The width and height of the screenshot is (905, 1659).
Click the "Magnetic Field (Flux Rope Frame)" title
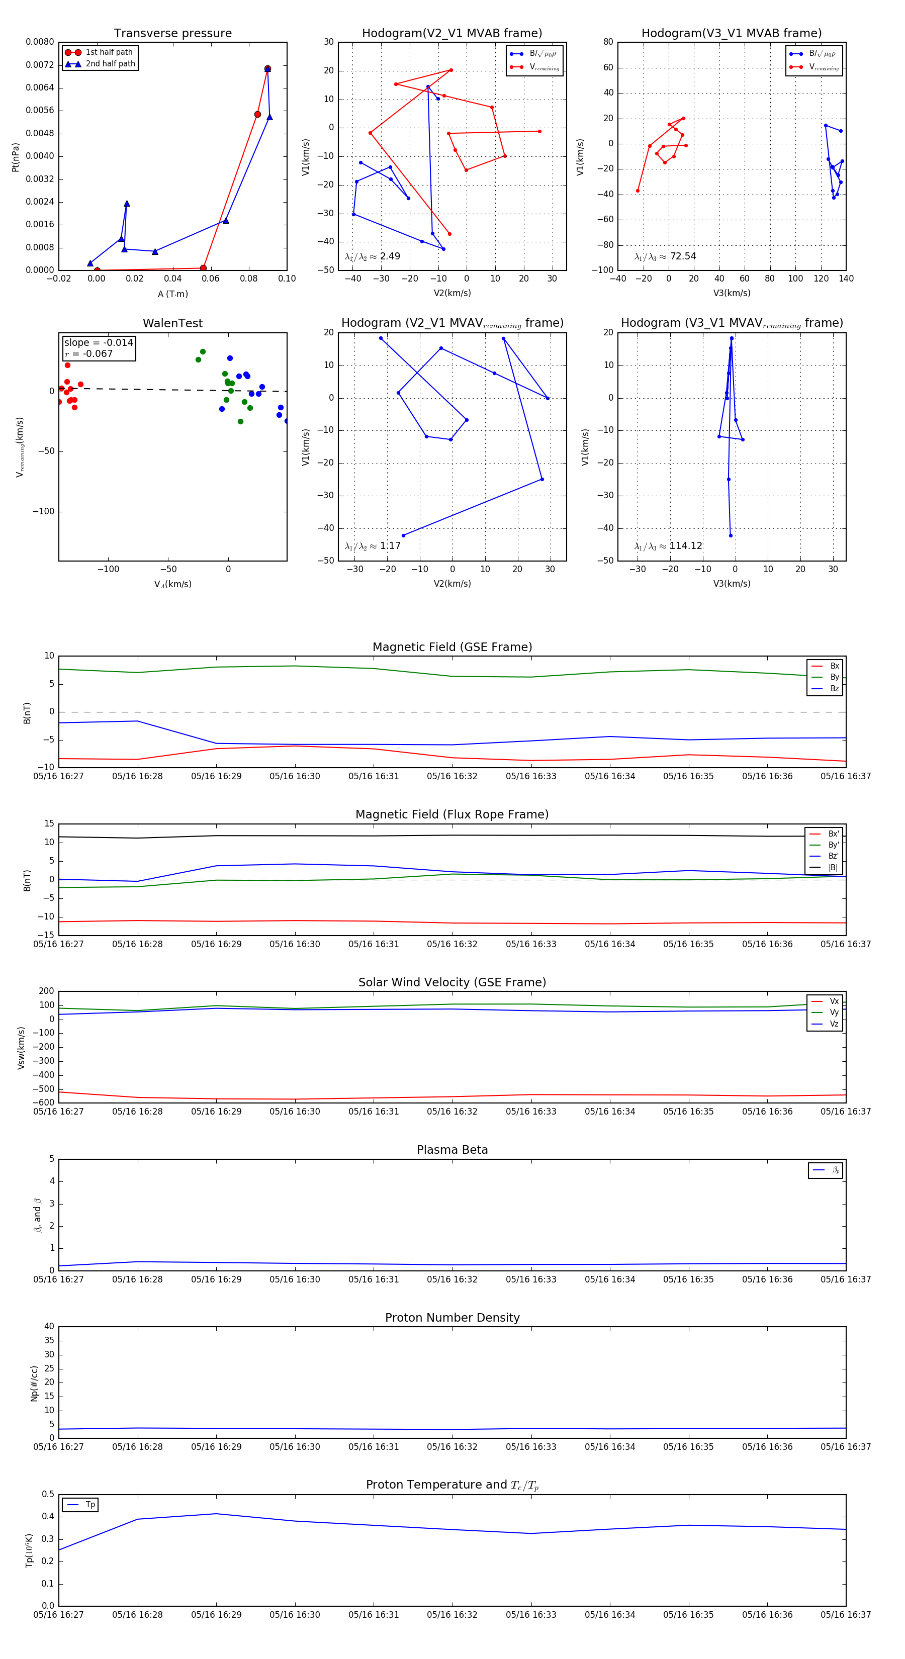pyautogui.click(x=452, y=815)
